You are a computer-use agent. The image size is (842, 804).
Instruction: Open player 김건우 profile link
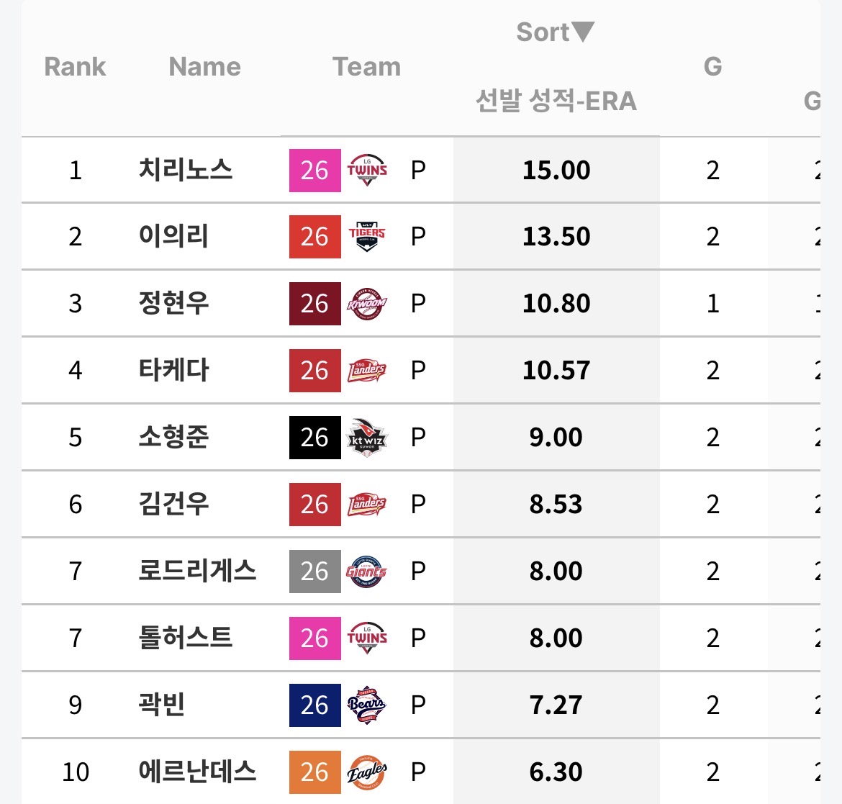173,504
